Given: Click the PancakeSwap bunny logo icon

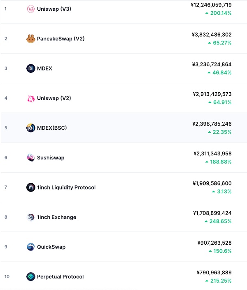Looking at the screenshot, I should 31,39.
